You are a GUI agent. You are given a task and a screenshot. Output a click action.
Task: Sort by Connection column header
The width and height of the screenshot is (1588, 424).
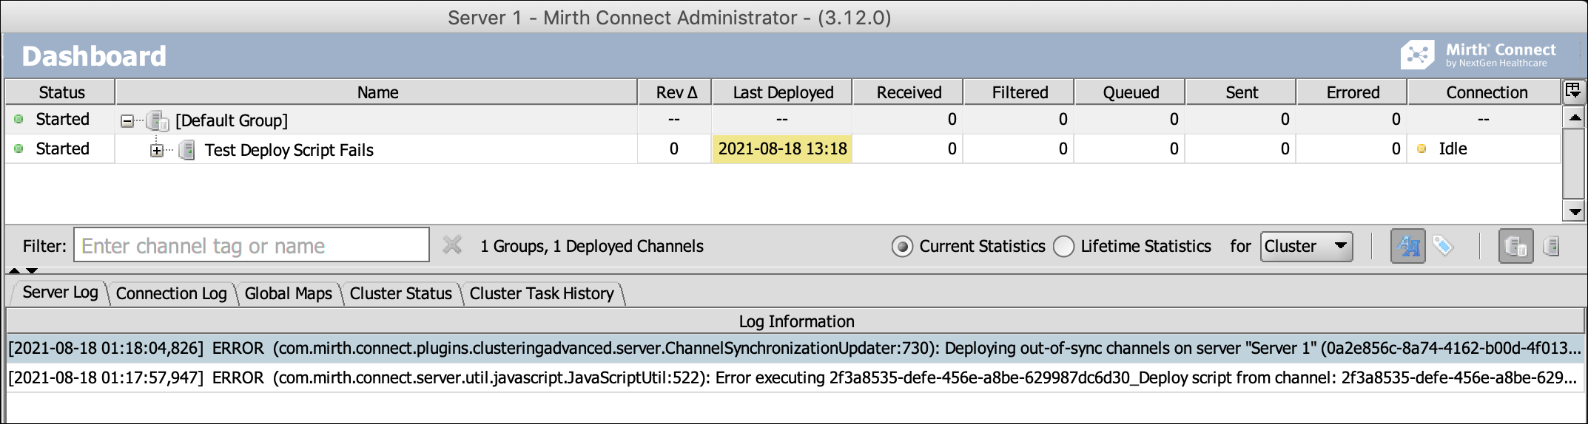tap(1485, 92)
